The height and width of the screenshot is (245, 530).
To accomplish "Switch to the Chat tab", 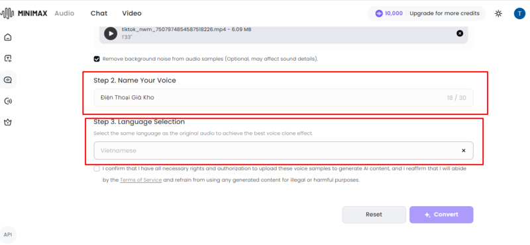I will (99, 13).
